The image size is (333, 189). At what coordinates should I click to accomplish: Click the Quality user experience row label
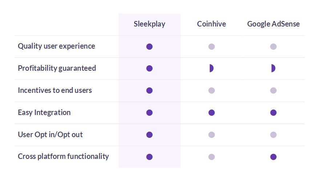[x=56, y=46]
